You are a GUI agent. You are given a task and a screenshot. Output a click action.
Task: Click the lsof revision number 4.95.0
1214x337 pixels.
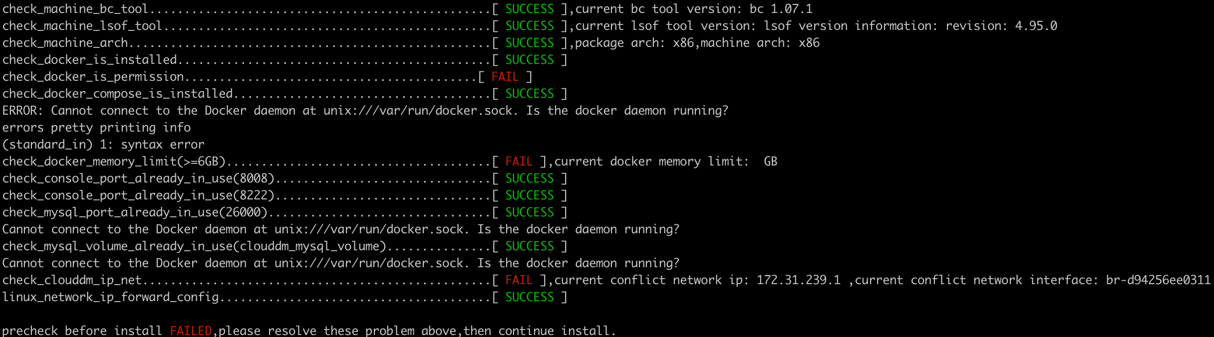[x=1036, y=26]
